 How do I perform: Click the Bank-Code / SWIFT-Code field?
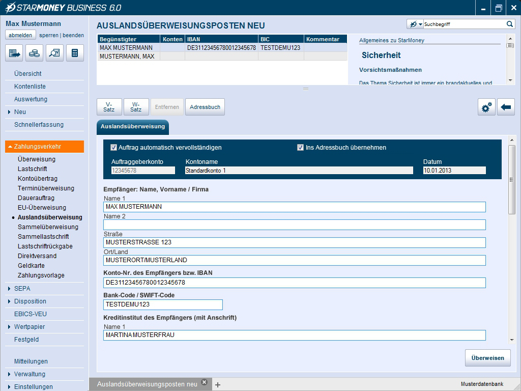(x=163, y=304)
